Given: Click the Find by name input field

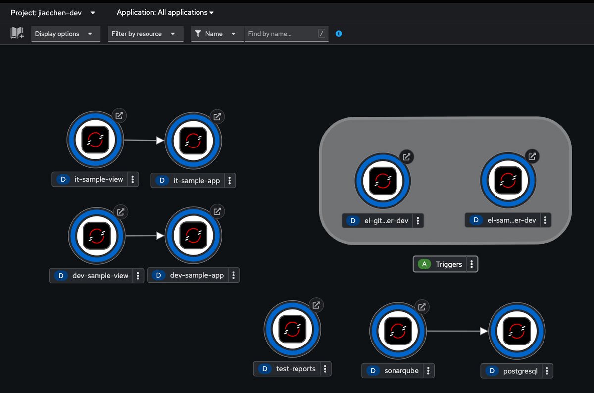Looking at the screenshot, I should 282,34.
